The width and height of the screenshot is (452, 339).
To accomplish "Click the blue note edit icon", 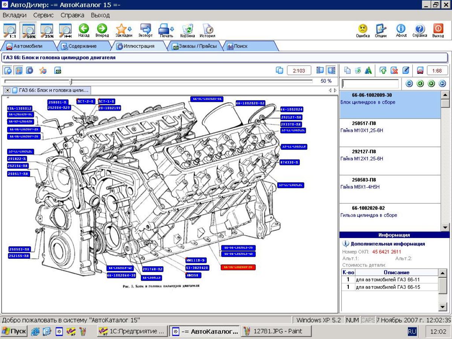I will (x=405, y=70).
